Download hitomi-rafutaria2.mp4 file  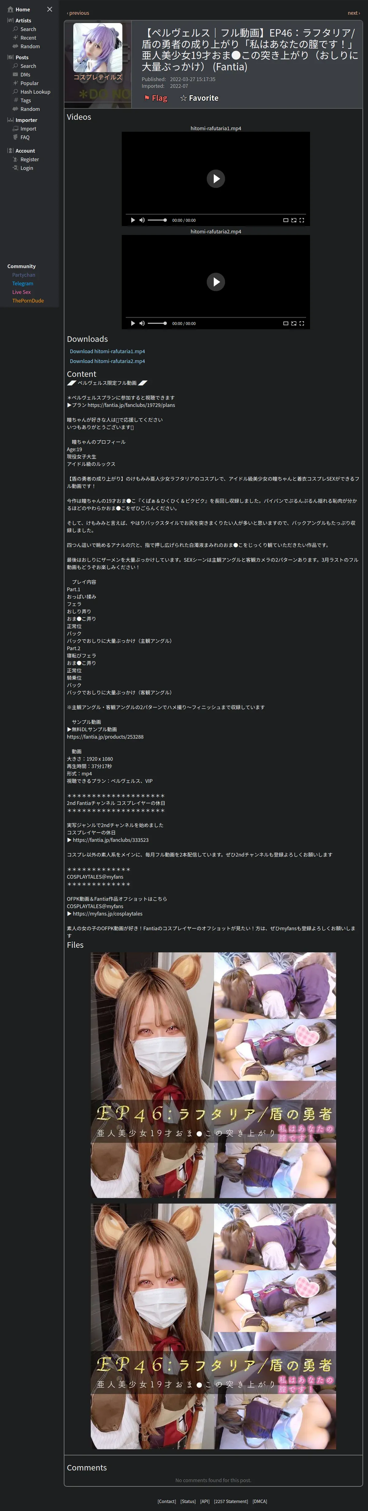pos(107,361)
